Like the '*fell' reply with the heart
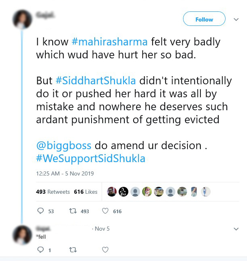 click(105, 250)
